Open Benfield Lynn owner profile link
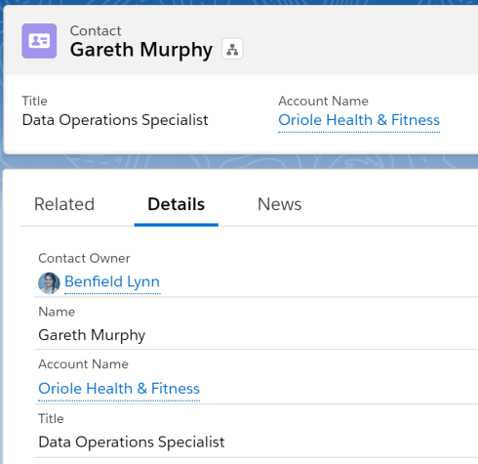The height and width of the screenshot is (464, 478). (x=112, y=281)
